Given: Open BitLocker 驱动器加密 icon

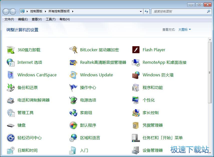Looking at the screenshot, I should [73, 50].
